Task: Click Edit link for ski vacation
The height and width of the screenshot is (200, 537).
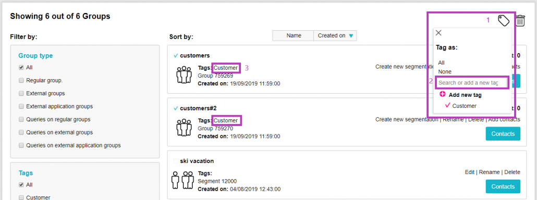Action: tap(470, 172)
